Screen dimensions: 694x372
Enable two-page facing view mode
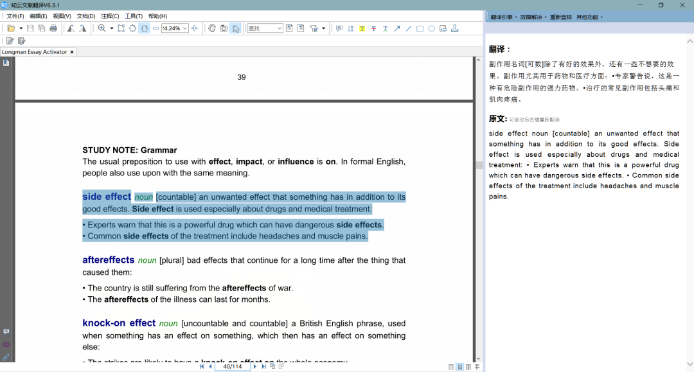(468, 367)
